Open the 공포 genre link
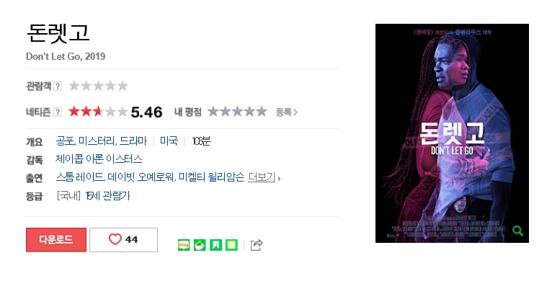 pyautogui.click(x=65, y=141)
